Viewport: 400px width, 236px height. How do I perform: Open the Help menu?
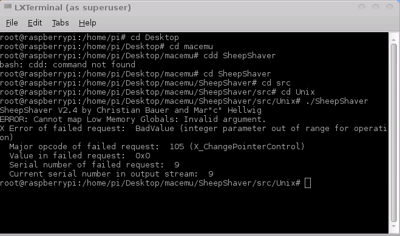point(87,23)
